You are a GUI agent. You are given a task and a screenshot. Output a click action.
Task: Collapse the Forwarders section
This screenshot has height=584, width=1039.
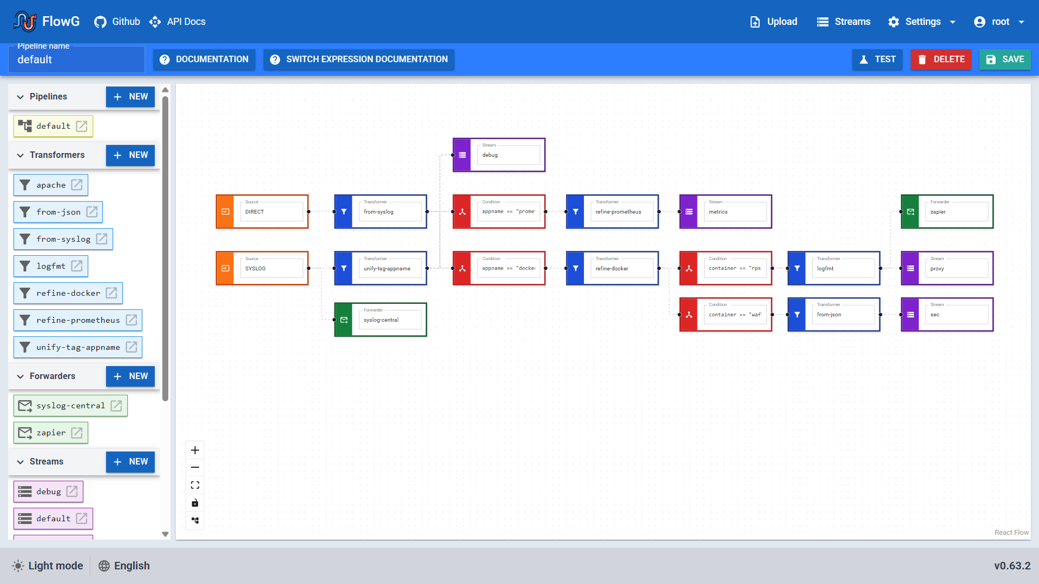click(x=21, y=376)
